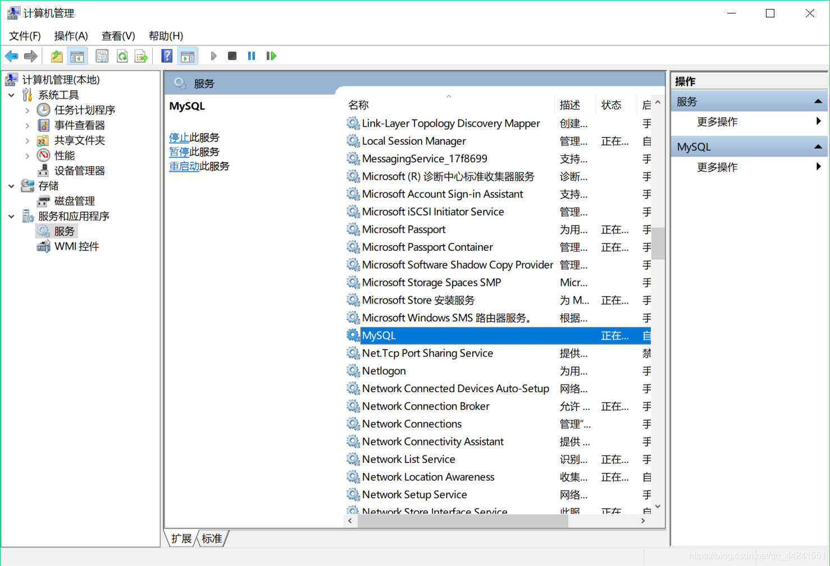
Task: Collapse the 服务和应用程序 tree node
Action: click(x=11, y=217)
